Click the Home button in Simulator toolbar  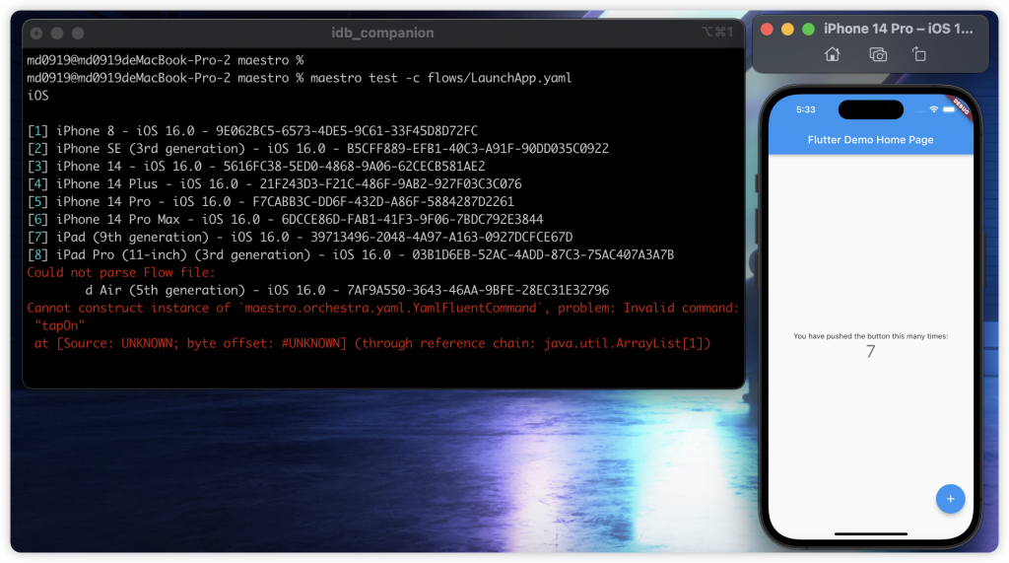pyautogui.click(x=832, y=55)
